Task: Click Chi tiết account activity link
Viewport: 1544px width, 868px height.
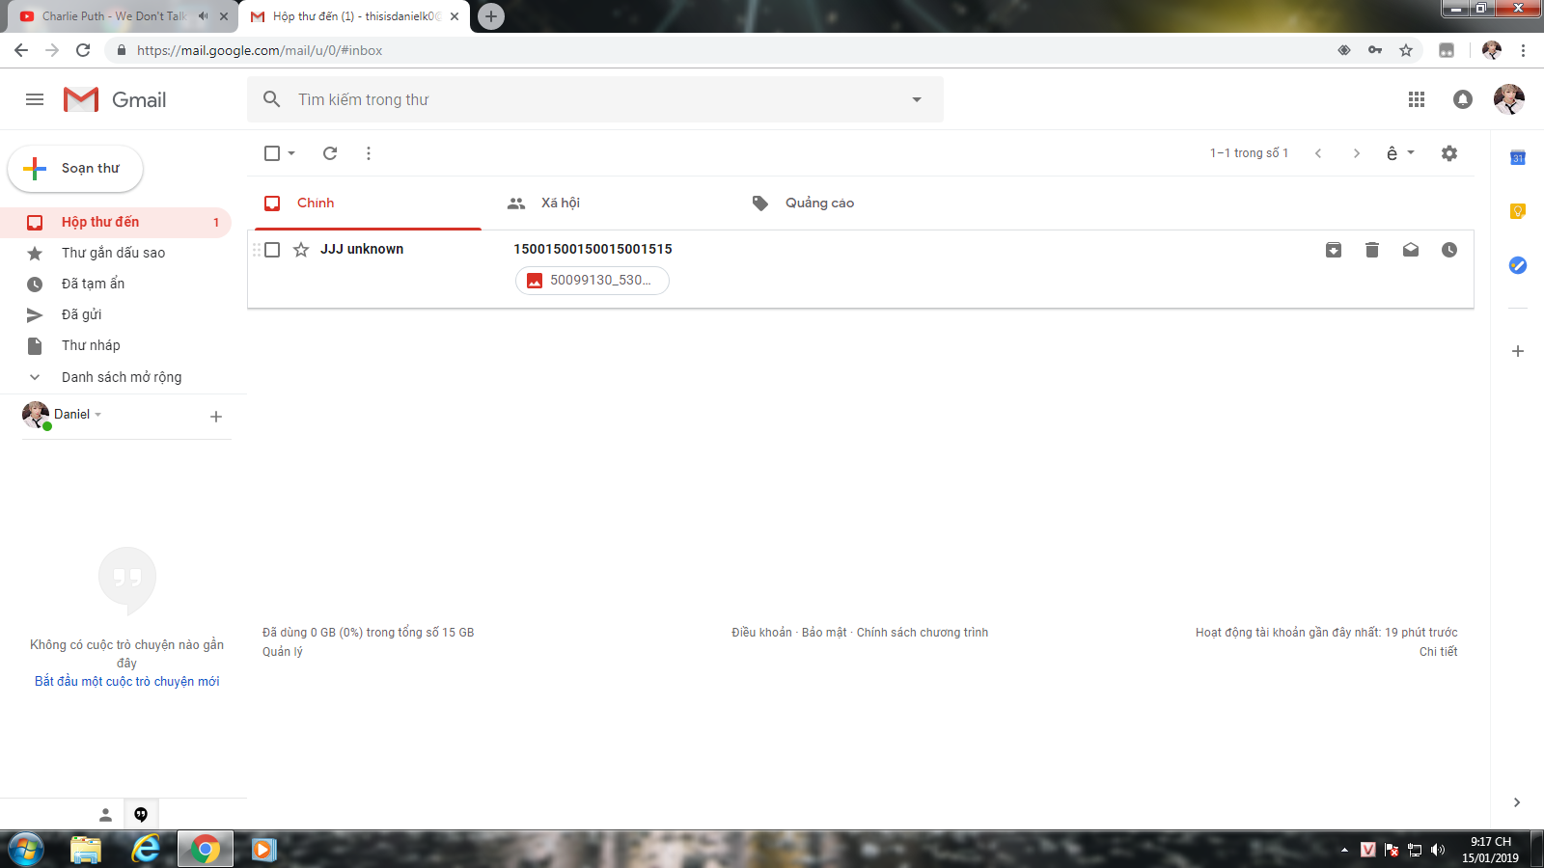Action: pos(1438,652)
